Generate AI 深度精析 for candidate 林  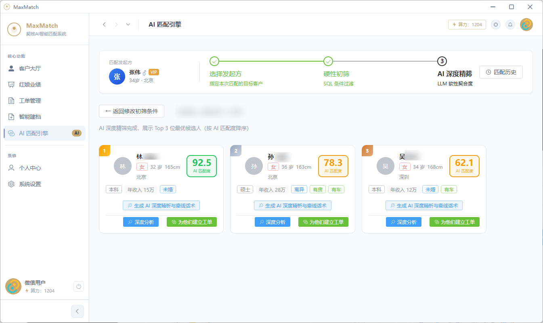pyautogui.click(x=161, y=205)
